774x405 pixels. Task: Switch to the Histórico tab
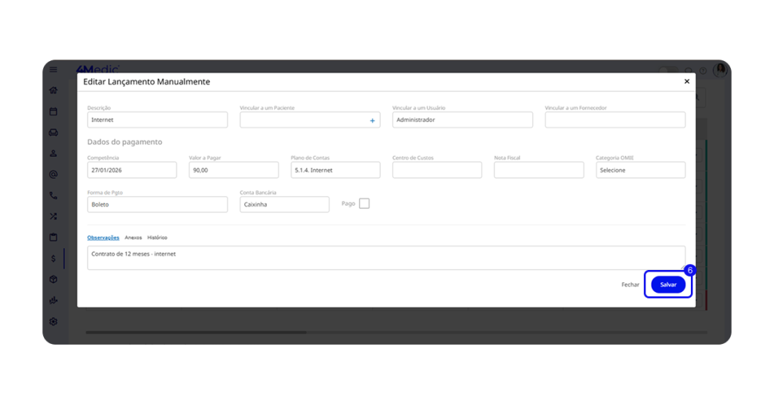point(157,238)
